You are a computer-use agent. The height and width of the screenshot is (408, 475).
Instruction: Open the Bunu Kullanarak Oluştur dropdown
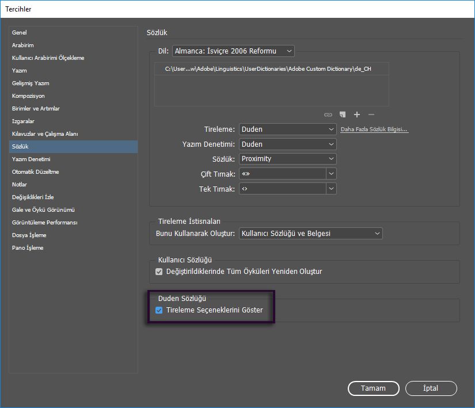pyautogui.click(x=311, y=234)
